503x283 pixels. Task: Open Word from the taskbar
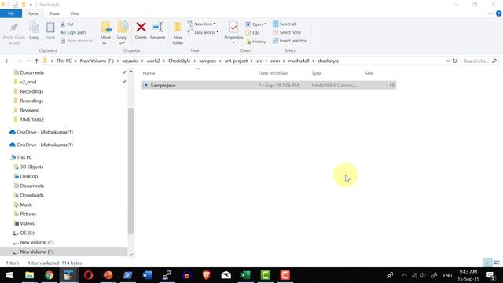147,275
